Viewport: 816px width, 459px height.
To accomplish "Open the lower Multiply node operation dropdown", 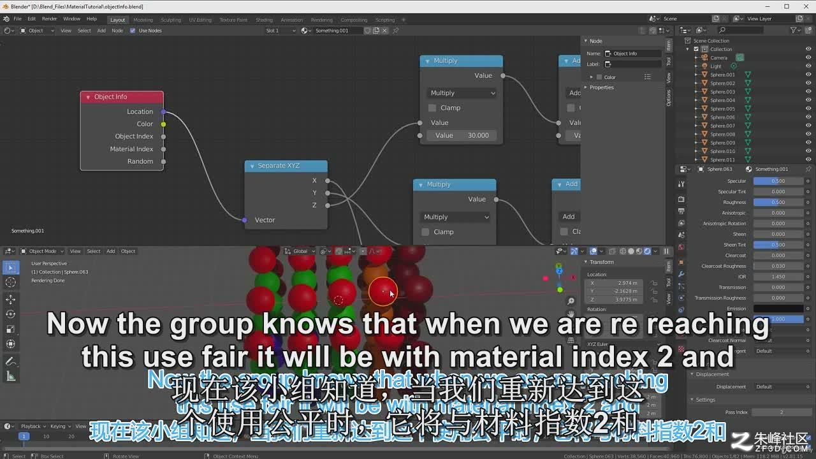I will (455, 217).
